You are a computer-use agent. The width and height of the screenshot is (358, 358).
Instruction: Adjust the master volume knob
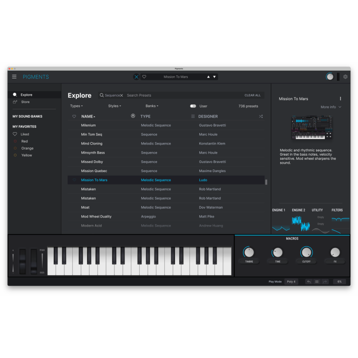click(330, 77)
